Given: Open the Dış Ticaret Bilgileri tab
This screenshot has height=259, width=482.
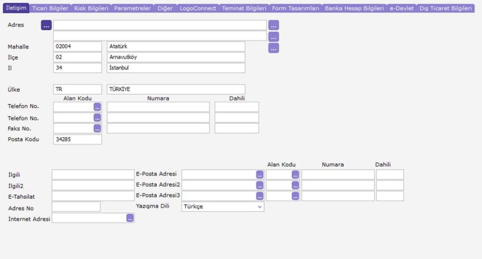Looking at the screenshot, I should click(x=445, y=8).
